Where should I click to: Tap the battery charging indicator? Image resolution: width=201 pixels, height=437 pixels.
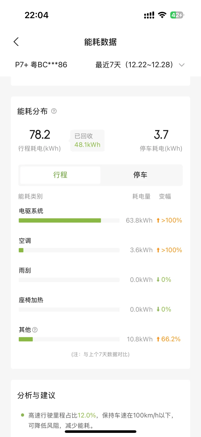(177, 15)
